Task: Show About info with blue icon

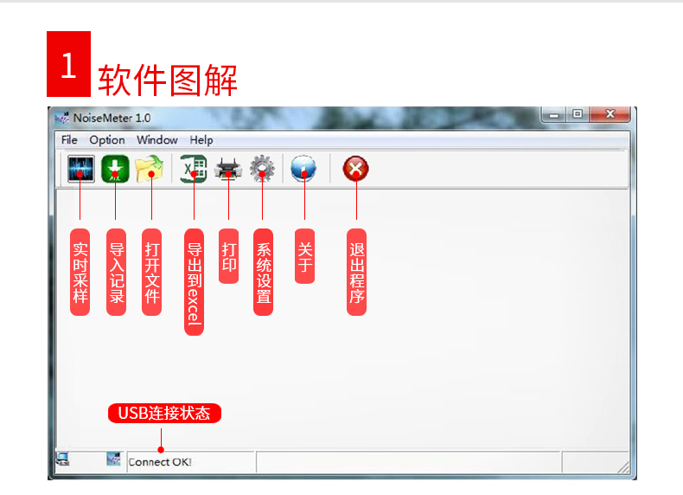Action: click(x=303, y=169)
